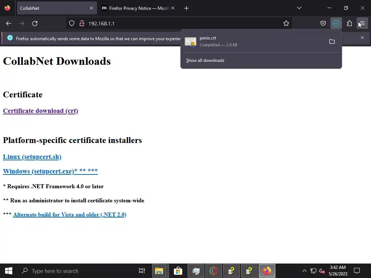371x278 pixels.
Task: Open the Linux (setupcert.sh) link
Action: (32, 157)
